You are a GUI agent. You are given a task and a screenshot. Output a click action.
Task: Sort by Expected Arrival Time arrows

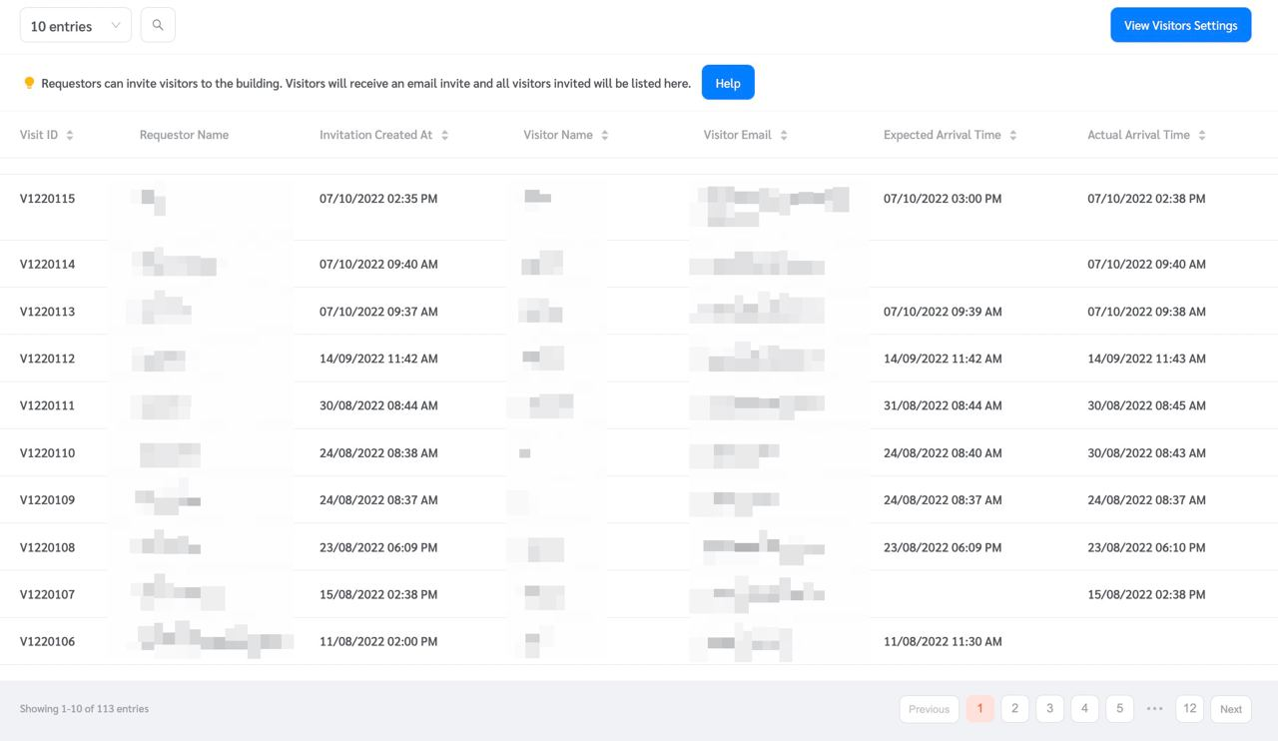[x=1012, y=135]
